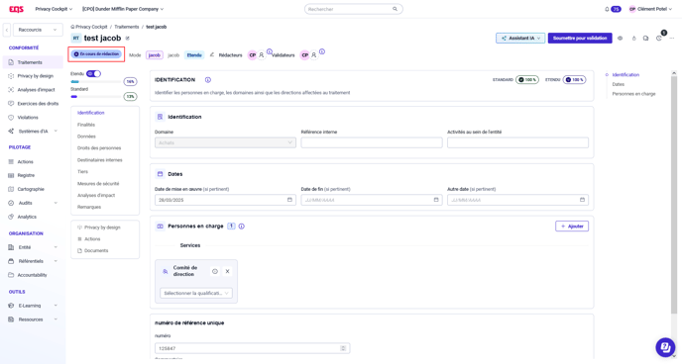This screenshot has width=682, height=364.
Task: Remove Comité de direction with X icon
Action: click(x=227, y=271)
